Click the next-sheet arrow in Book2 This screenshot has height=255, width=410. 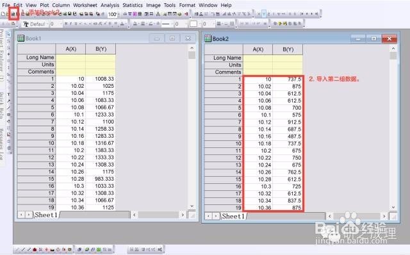pyautogui.click(x=216, y=216)
